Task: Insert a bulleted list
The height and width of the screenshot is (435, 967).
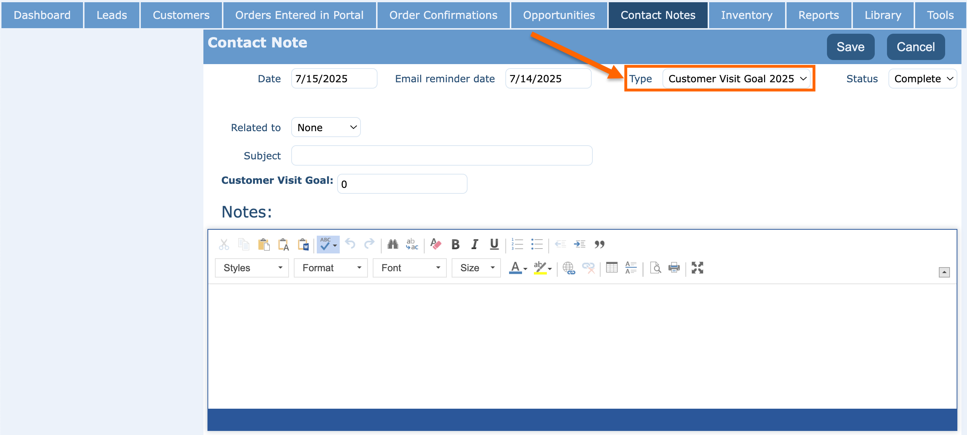Action: click(536, 244)
